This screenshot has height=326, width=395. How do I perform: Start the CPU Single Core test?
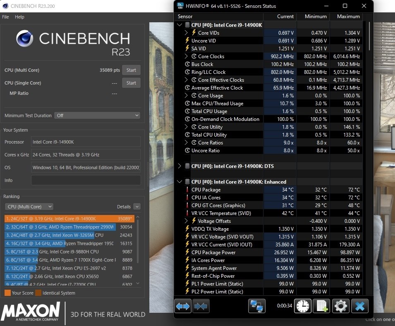pyautogui.click(x=131, y=83)
